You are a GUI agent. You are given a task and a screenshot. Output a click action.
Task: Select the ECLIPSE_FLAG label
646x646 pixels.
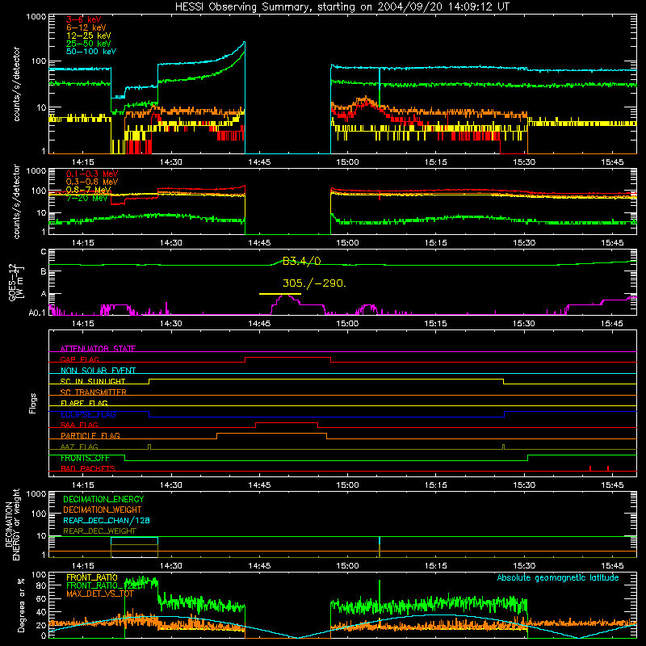88,414
